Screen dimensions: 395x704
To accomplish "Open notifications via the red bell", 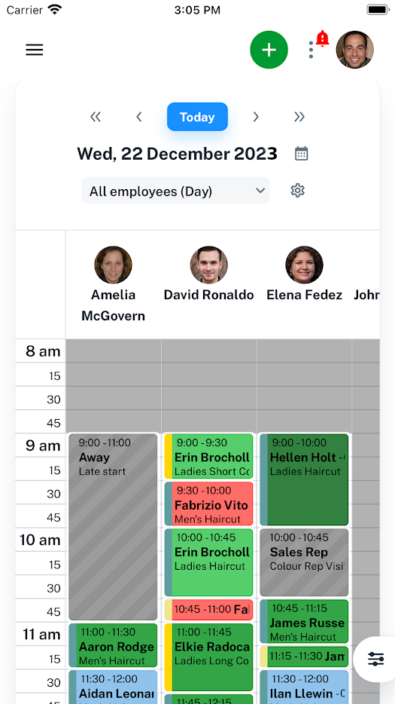I will 322,38.
